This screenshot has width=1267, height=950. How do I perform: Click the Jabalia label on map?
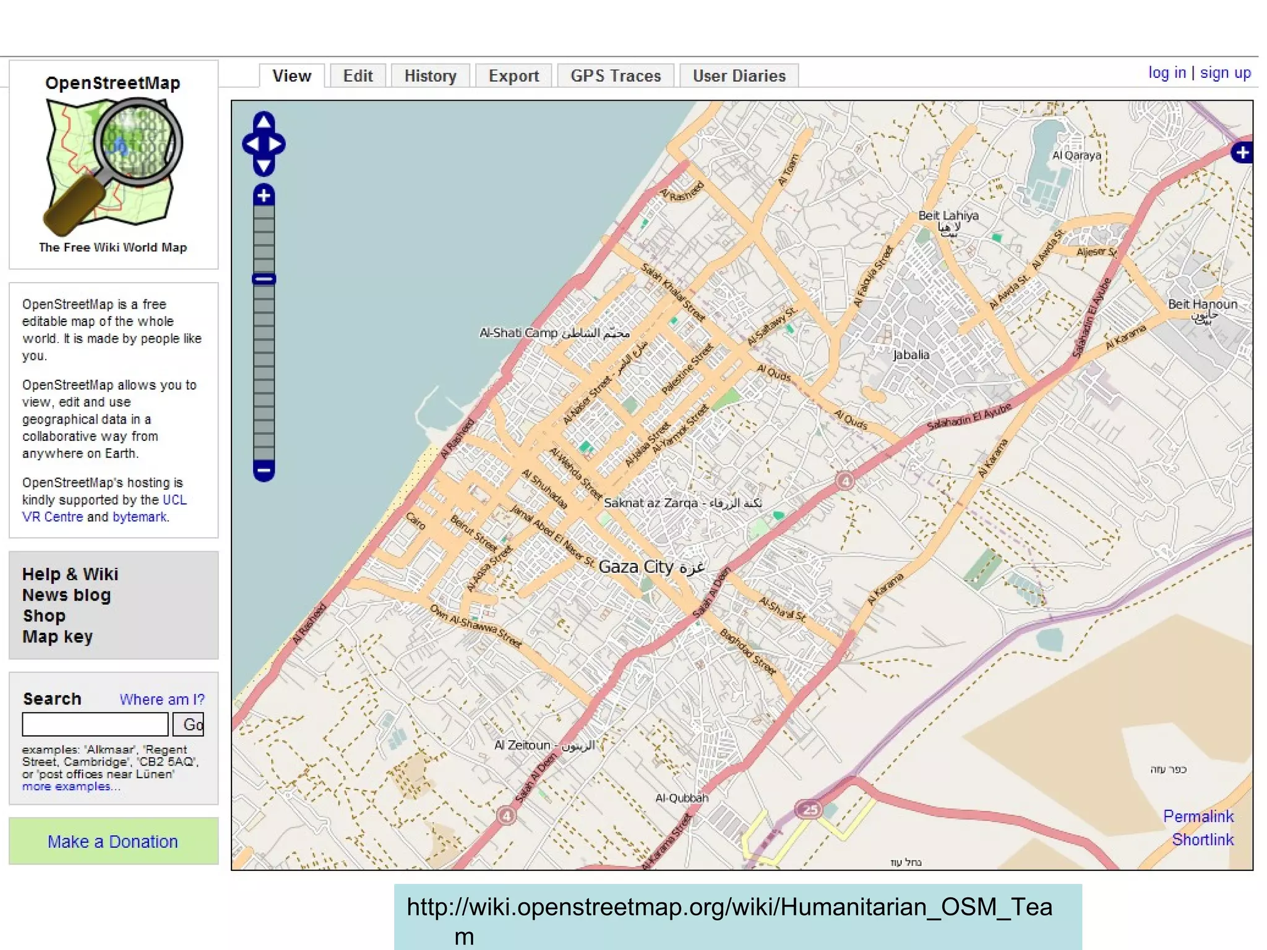pos(911,355)
